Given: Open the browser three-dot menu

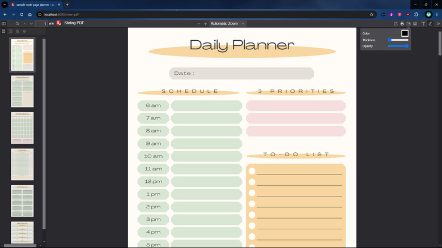Looking at the screenshot, I should coord(437,14).
